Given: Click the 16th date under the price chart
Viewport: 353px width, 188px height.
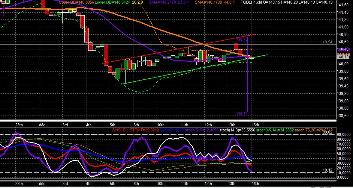Looking at the screenshot, I should click(x=255, y=125).
